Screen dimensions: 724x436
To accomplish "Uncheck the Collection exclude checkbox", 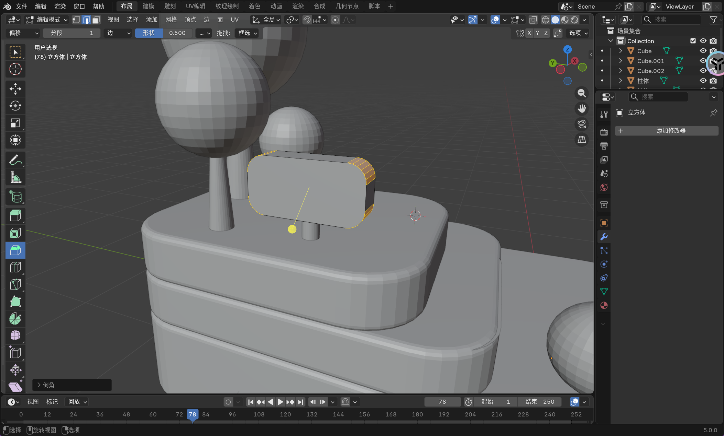I will tap(693, 41).
